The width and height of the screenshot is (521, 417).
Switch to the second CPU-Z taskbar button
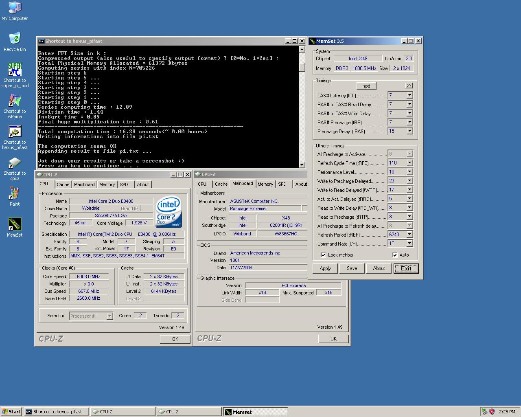pos(189,412)
